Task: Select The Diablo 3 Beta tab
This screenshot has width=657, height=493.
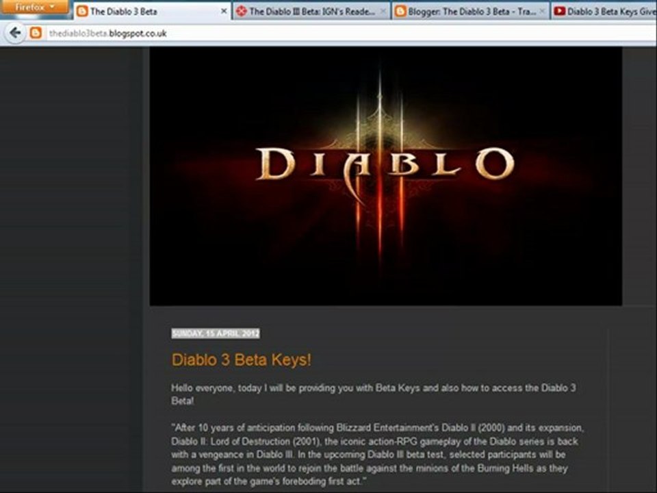Action: pos(153,12)
